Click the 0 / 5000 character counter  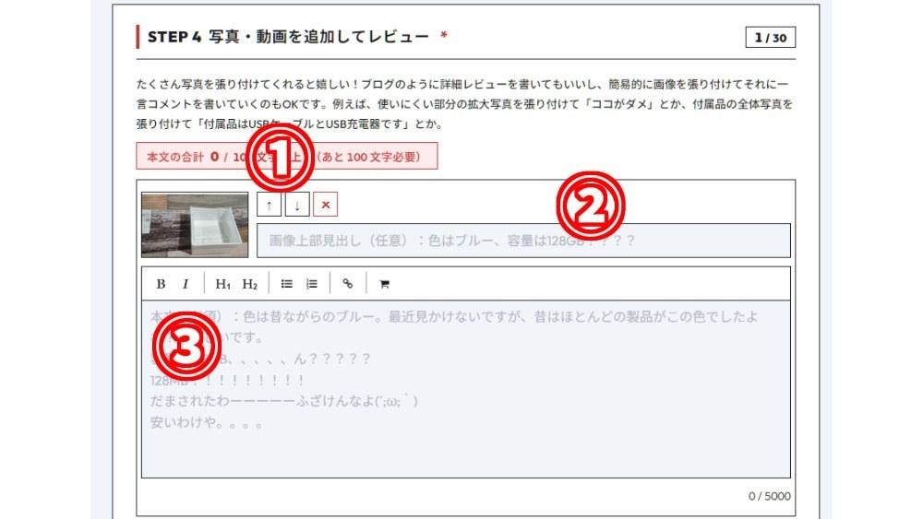point(770,496)
